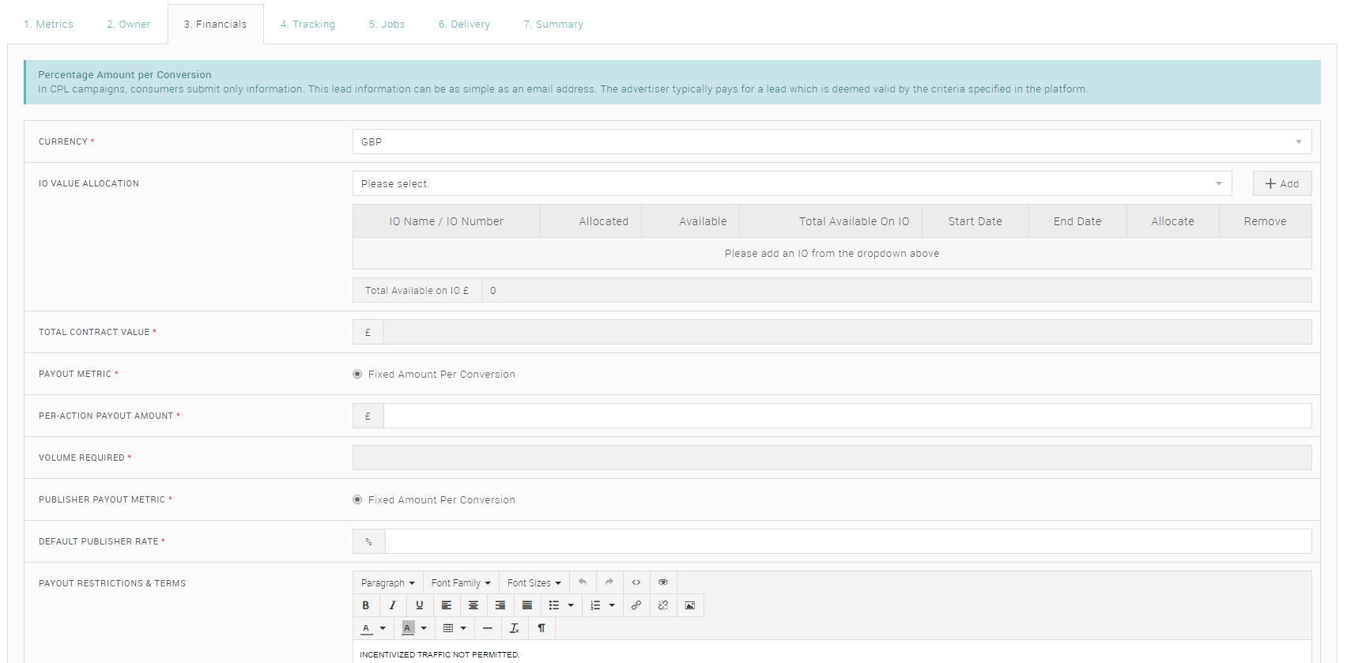Select Publisher Payout Metric fixed amount radio
Screen dimensions: 1347x663
coord(357,500)
